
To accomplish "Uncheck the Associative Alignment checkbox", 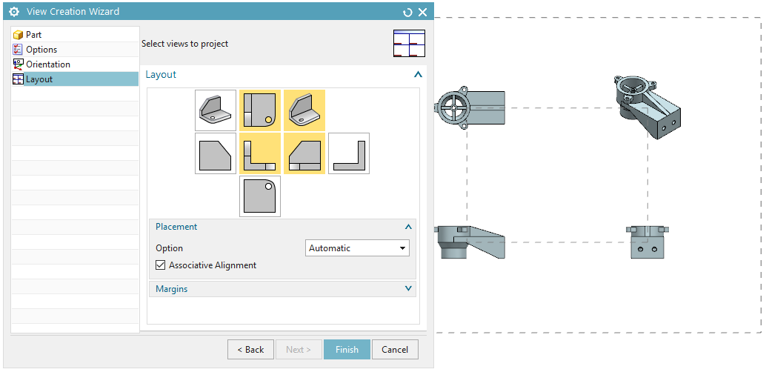I will [x=161, y=265].
